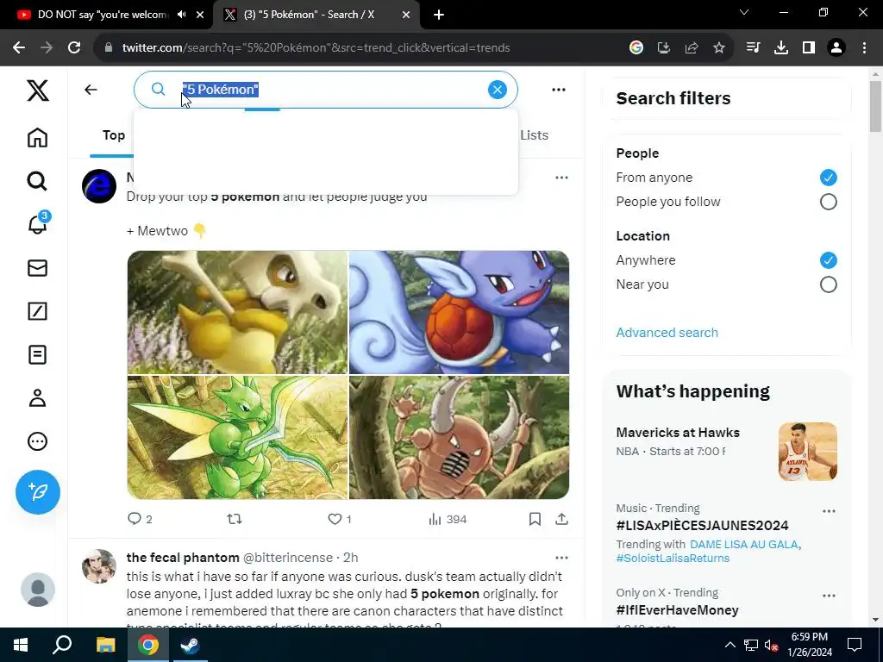Open Wartortle image thumbnail
This screenshot has width=883, height=662.
pyautogui.click(x=459, y=312)
